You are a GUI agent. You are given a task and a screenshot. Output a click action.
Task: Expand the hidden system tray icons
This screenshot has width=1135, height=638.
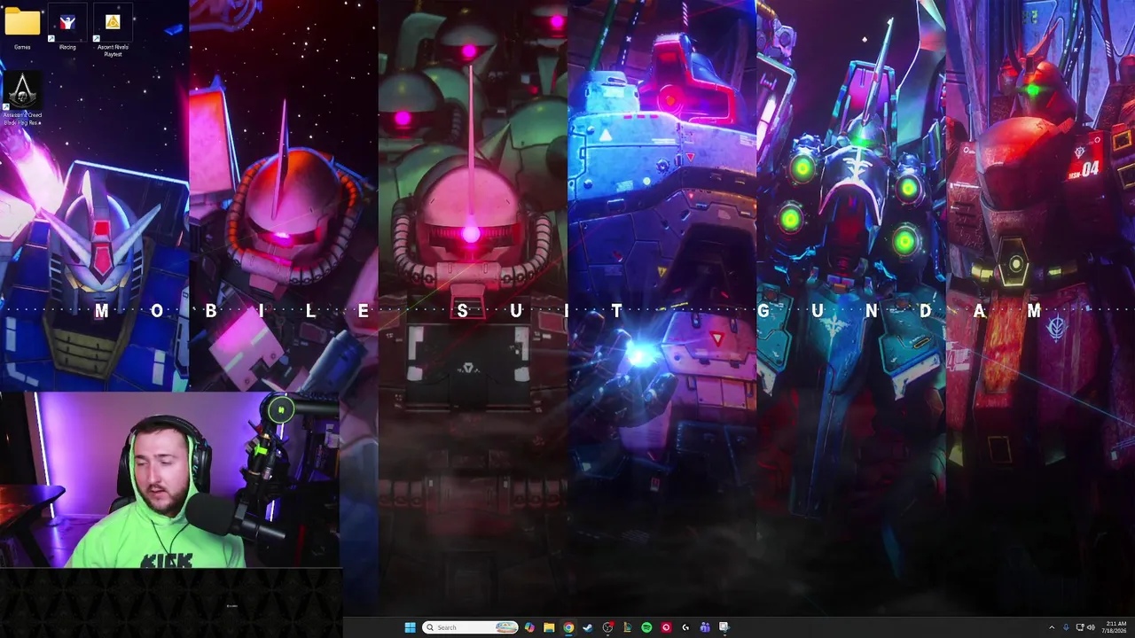click(x=1053, y=627)
